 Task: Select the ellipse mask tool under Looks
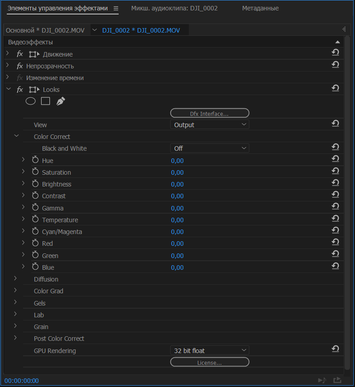point(30,101)
